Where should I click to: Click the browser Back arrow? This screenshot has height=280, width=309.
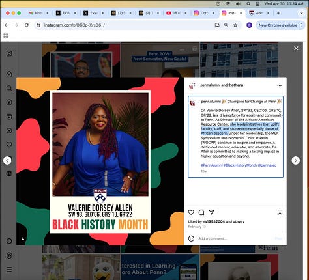click(7, 25)
